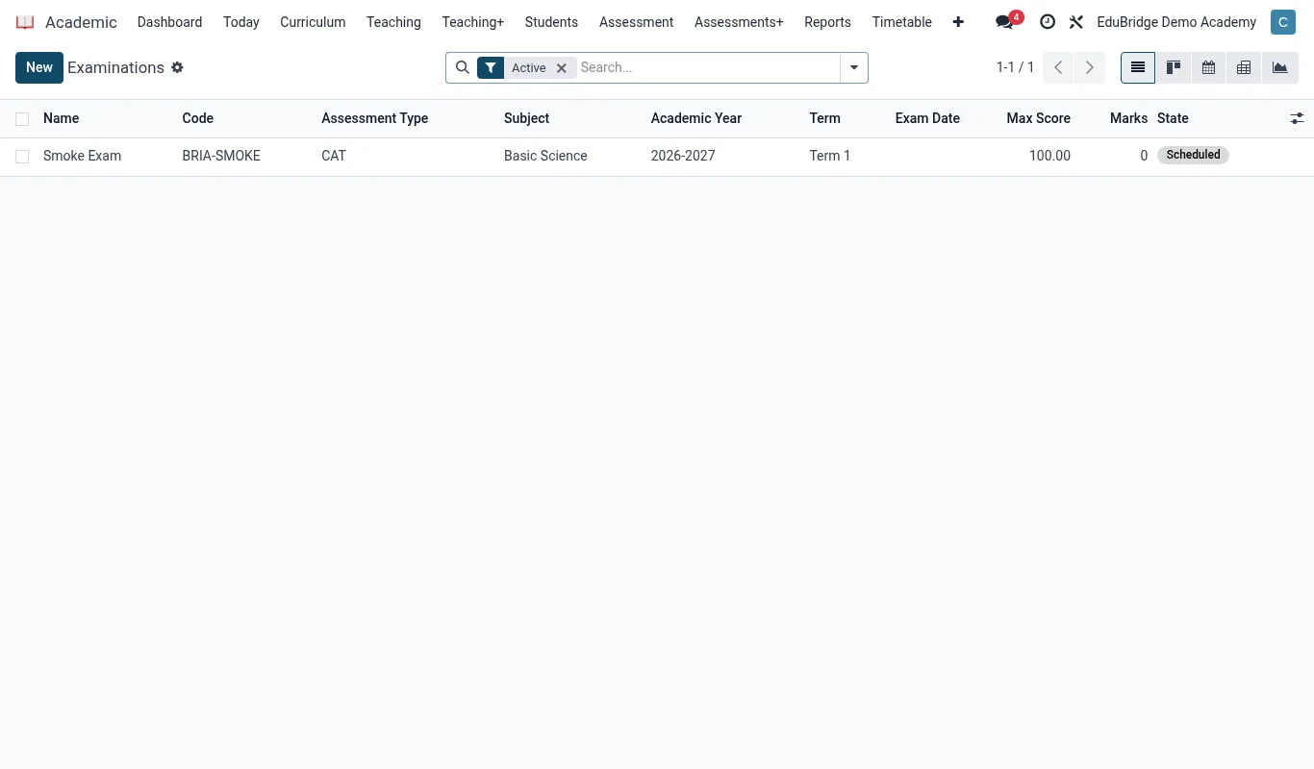The width and height of the screenshot is (1314, 769).
Task: Open the user avatar menu
Action: tap(1283, 22)
